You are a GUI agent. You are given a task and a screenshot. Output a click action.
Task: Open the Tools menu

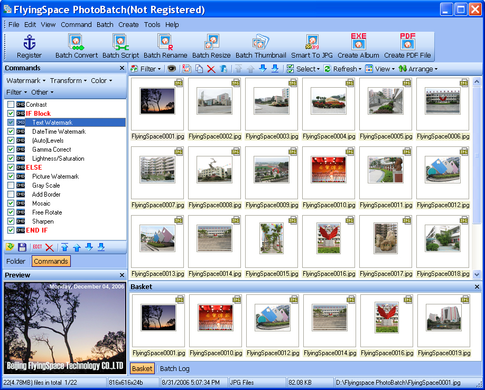[x=152, y=25]
